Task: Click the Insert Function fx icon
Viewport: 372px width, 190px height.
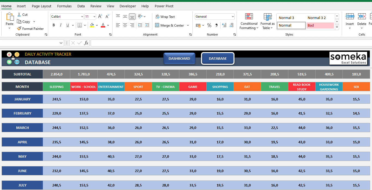Action: tap(86, 43)
